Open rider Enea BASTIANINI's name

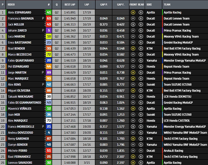tap(19, 43)
